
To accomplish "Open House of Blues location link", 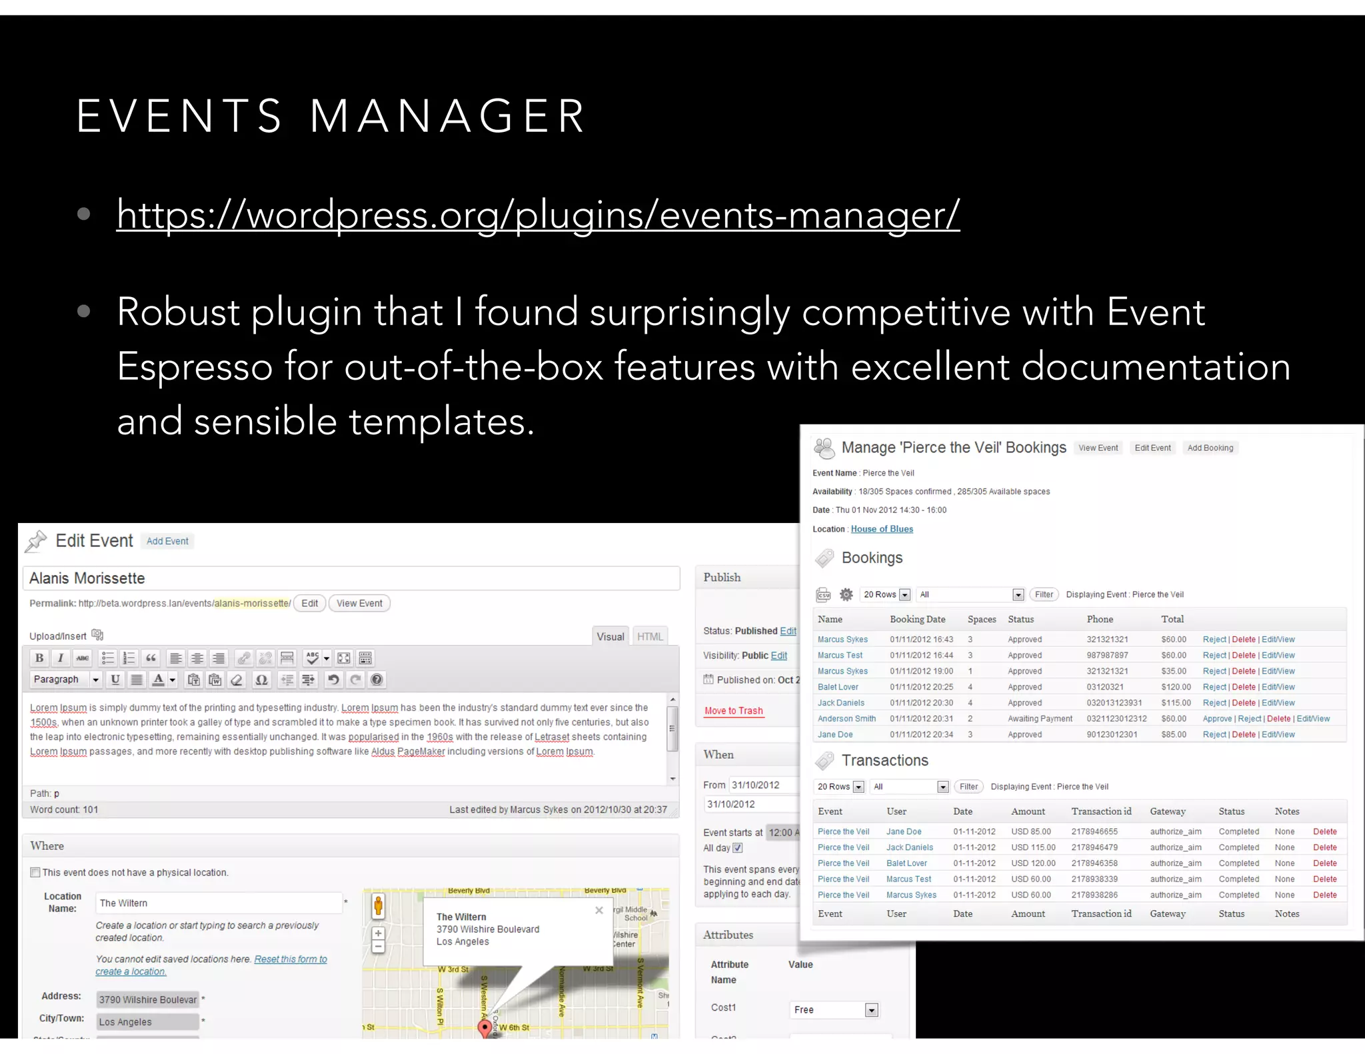I will pos(882,529).
